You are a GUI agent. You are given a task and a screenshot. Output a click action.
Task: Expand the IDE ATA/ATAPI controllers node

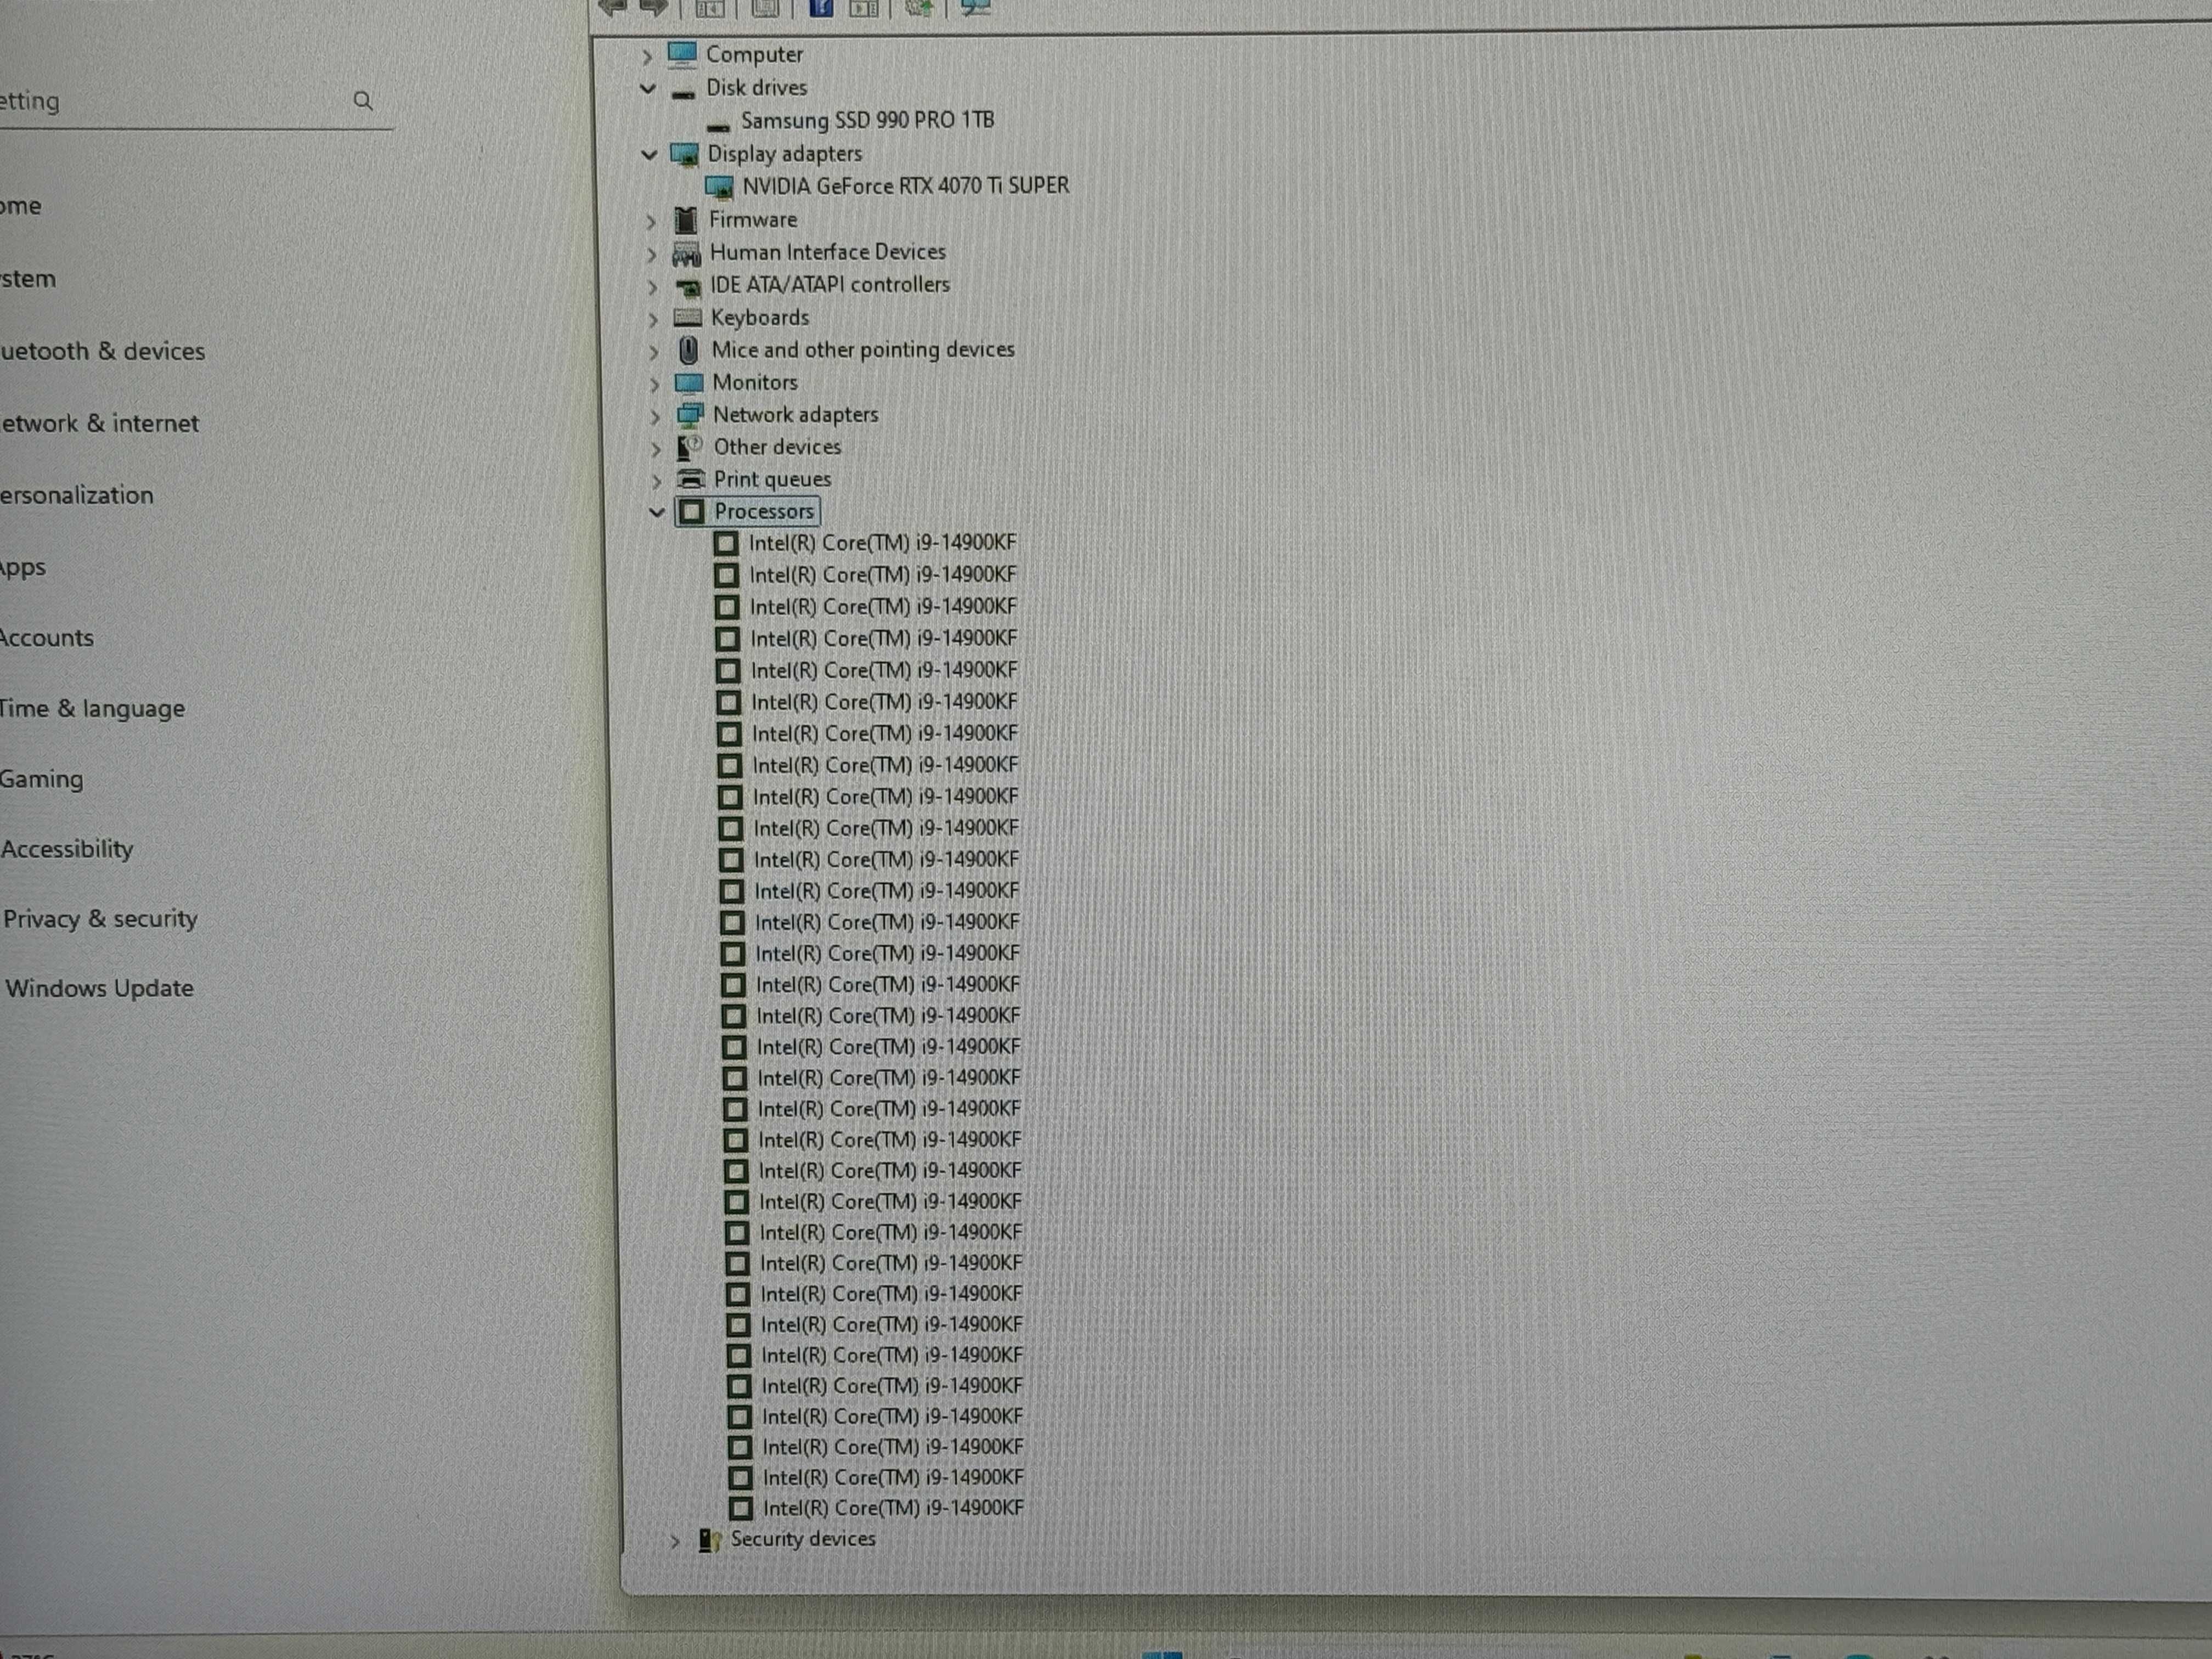coord(652,287)
